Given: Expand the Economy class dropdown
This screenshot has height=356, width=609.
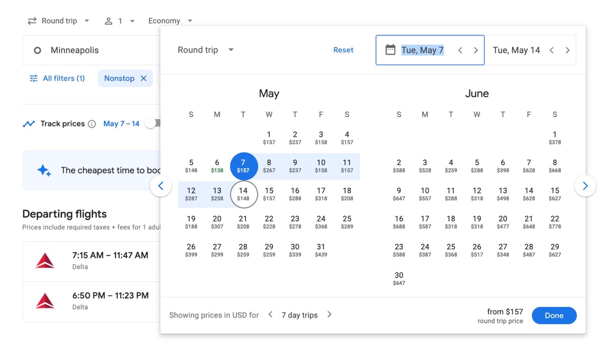Looking at the screenshot, I should (170, 21).
